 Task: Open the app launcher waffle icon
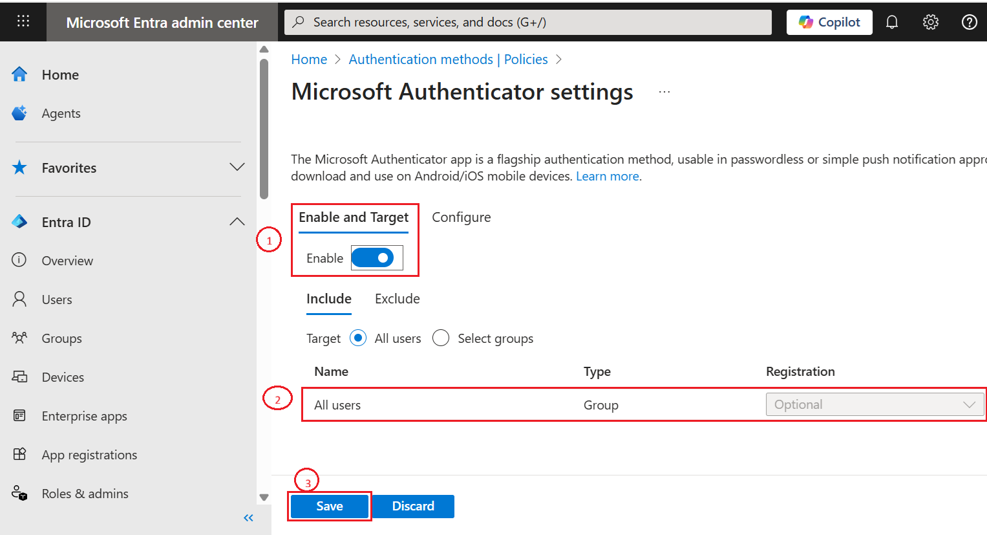pyautogui.click(x=23, y=21)
